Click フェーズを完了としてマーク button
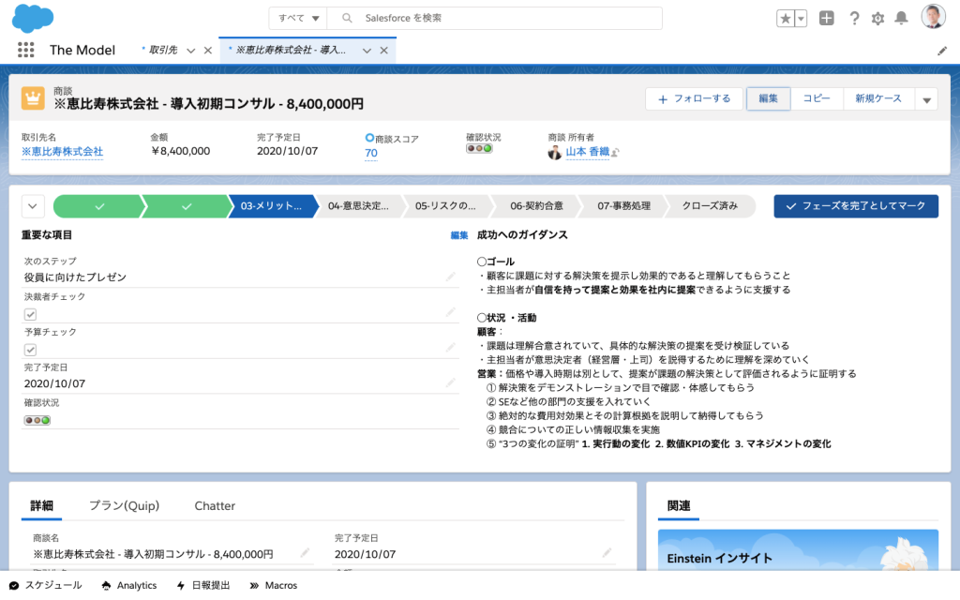Screen dimensions: 960x600 (855, 206)
